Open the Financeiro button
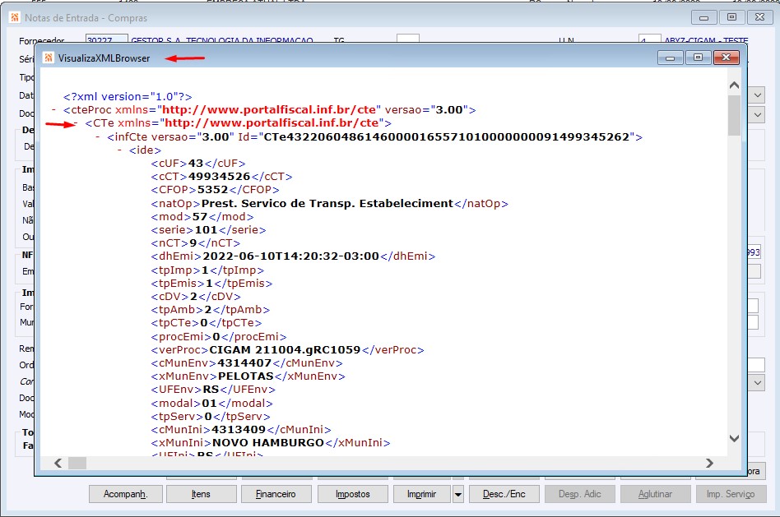The width and height of the screenshot is (780, 517). [276, 494]
